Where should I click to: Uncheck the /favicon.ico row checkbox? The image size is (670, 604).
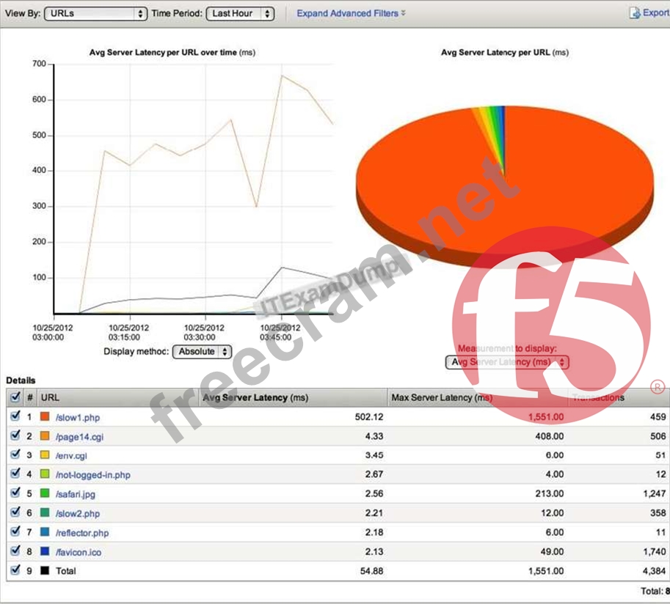pos(15,551)
